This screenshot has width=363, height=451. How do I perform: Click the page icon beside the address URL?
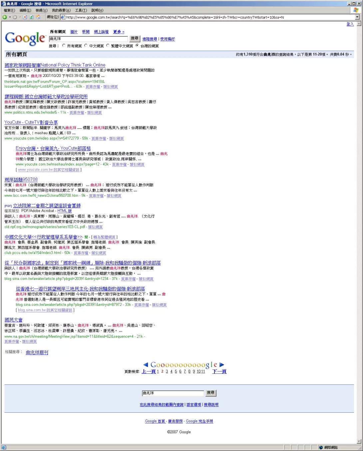[x=63, y=17]
